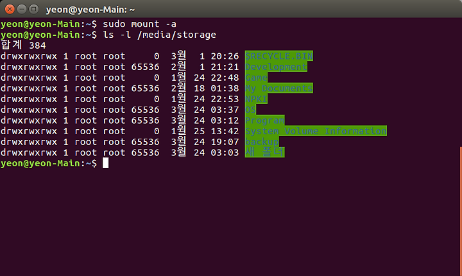Viewport: 462px width, 276px height.
Task: Click the System Volume Information directory name
Action: pyautogui.click(x=316, y=131)
